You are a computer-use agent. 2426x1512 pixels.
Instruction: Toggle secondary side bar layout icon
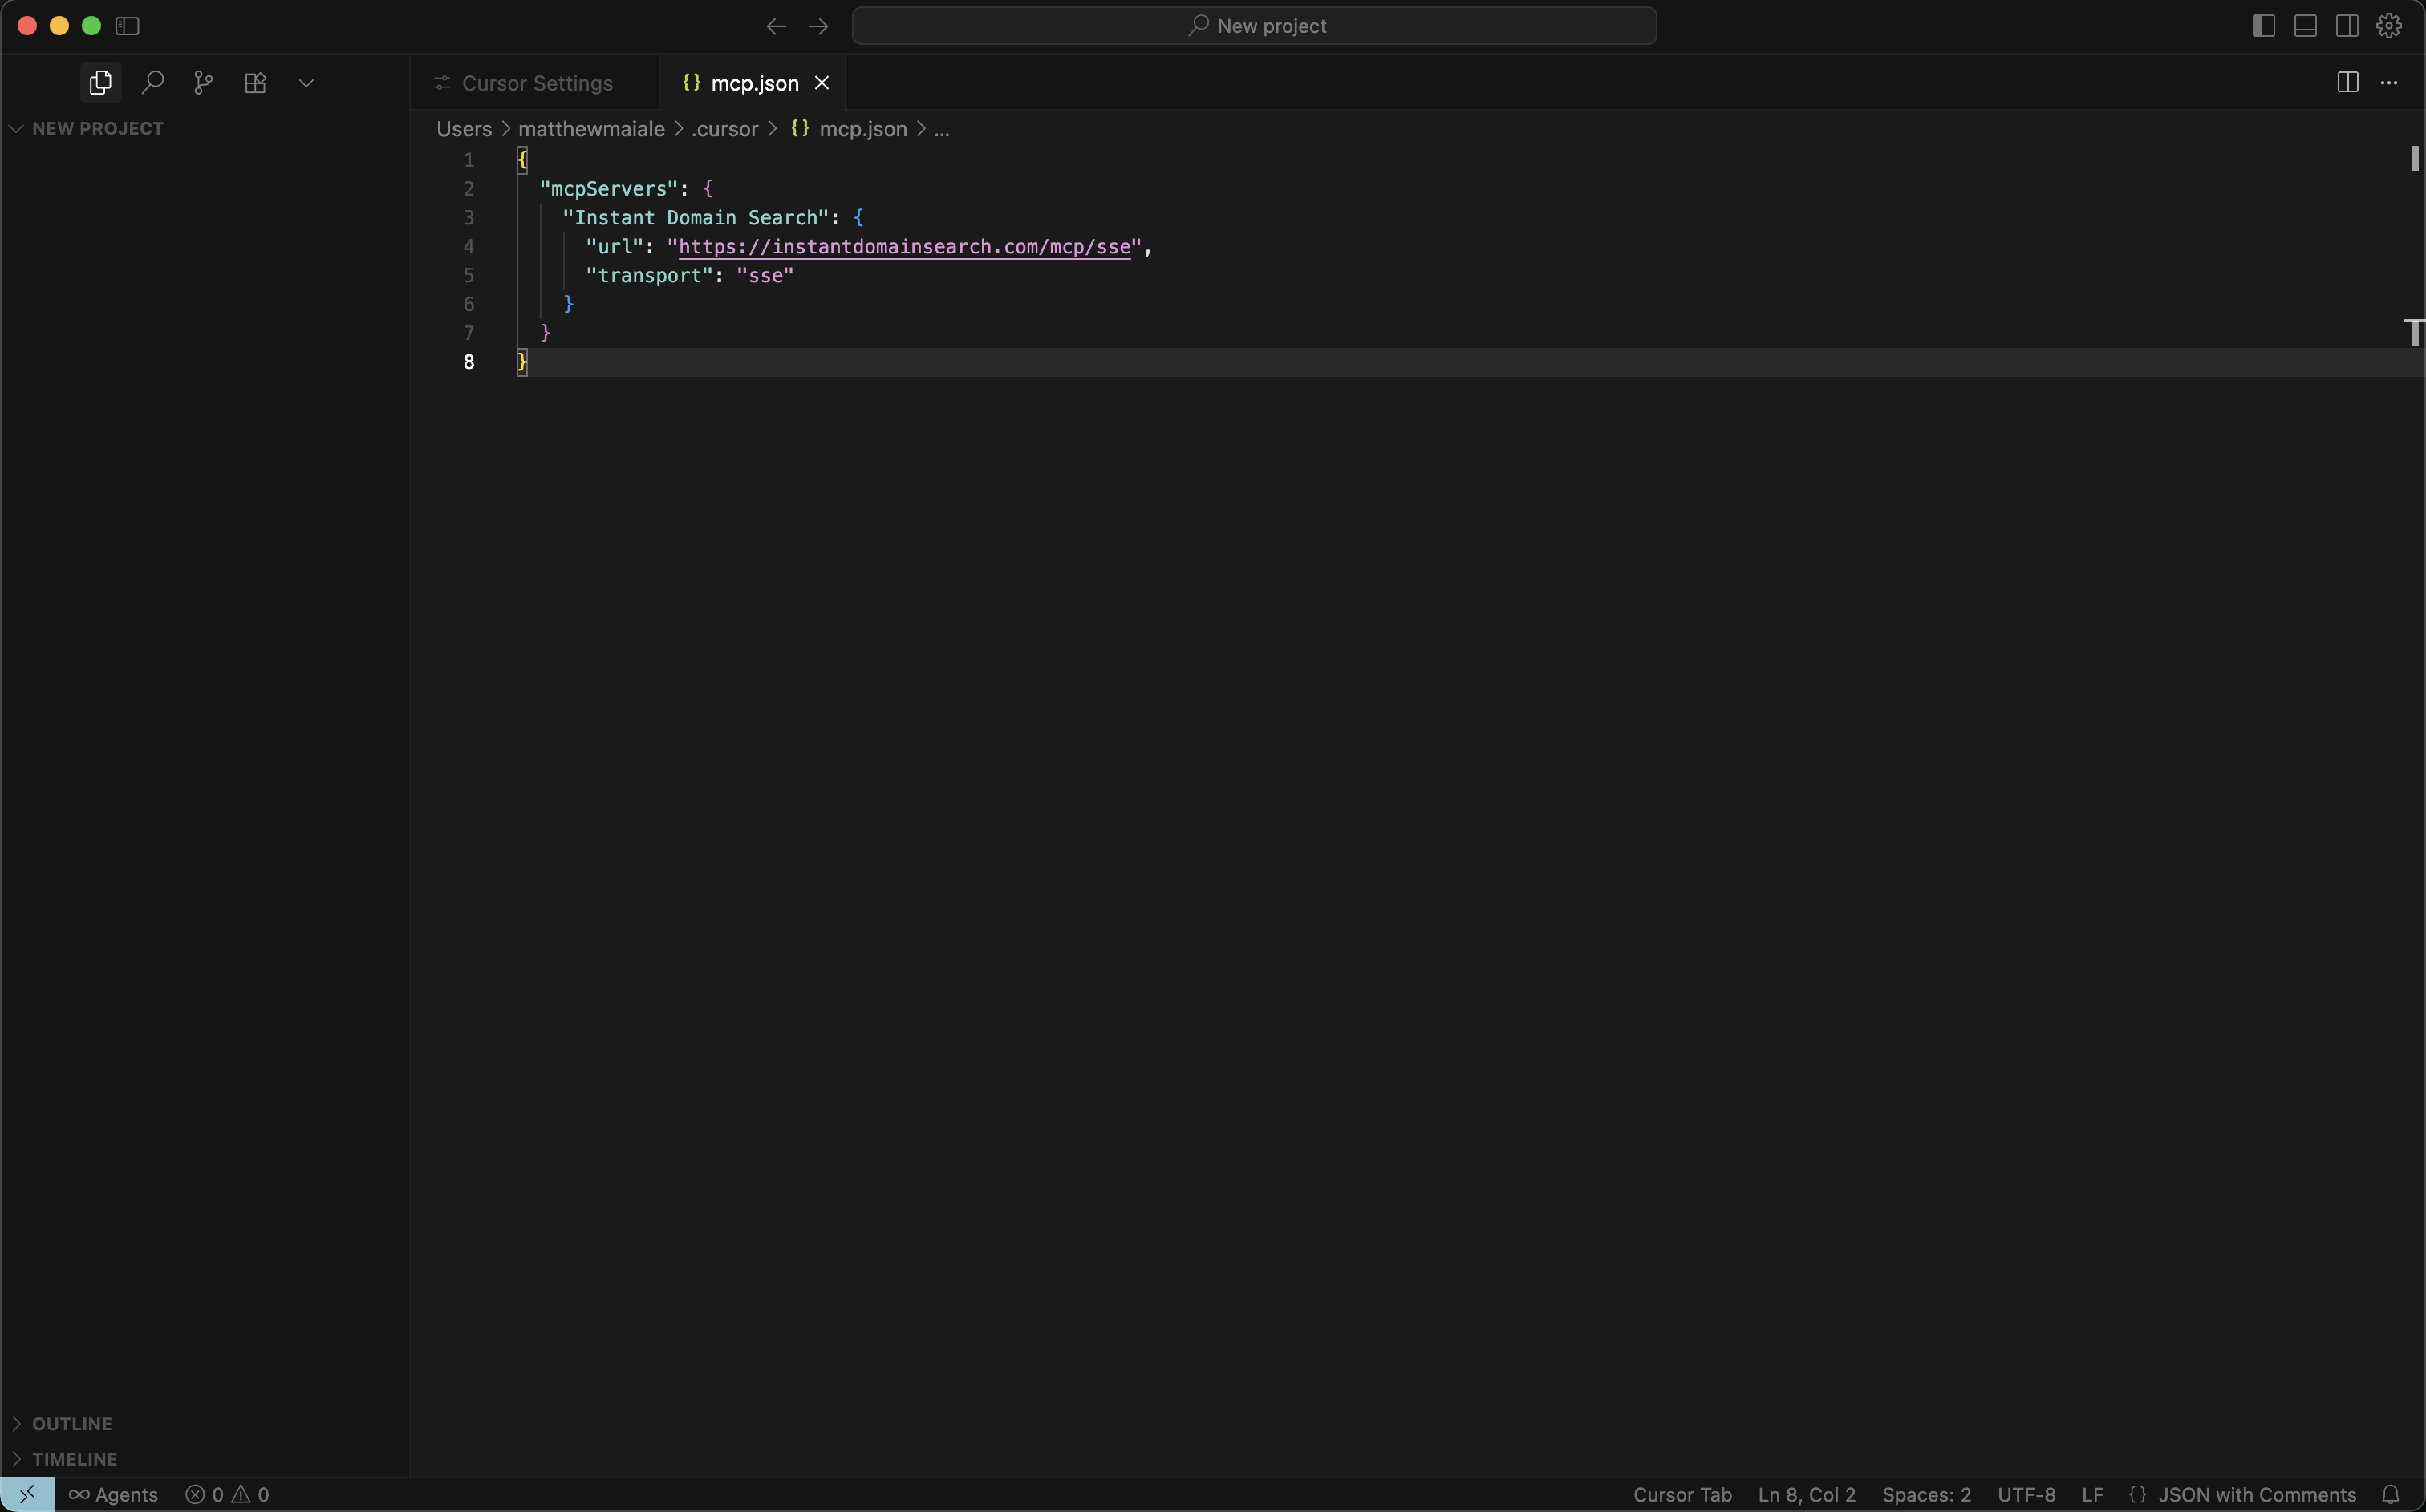pyautogui.click(x=2347, y=26)
